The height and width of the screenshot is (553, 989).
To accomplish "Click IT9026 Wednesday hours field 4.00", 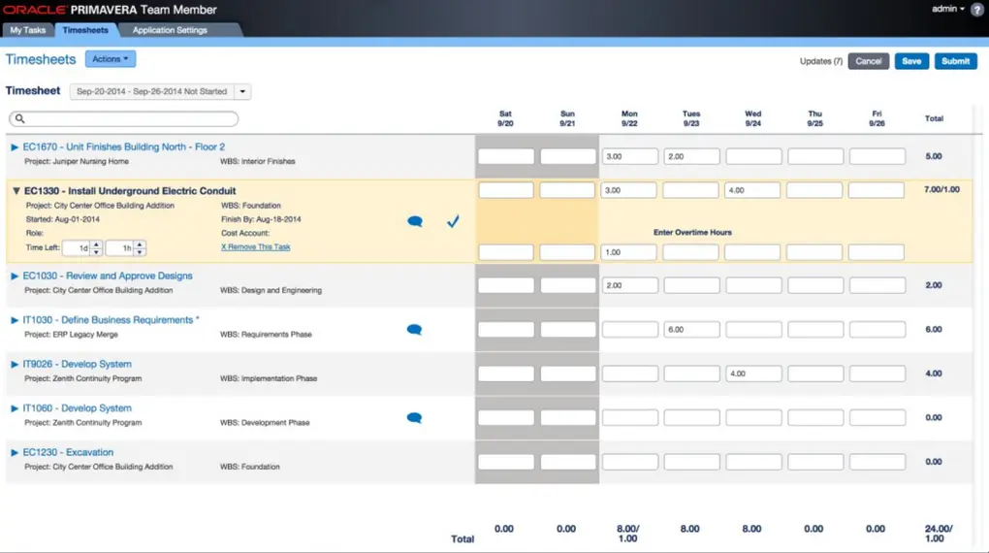I will pyautogui.click(x=753, y=374).
